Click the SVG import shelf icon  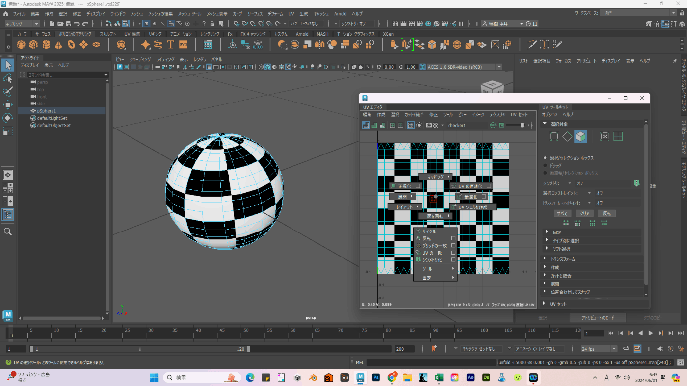(183, 45)
